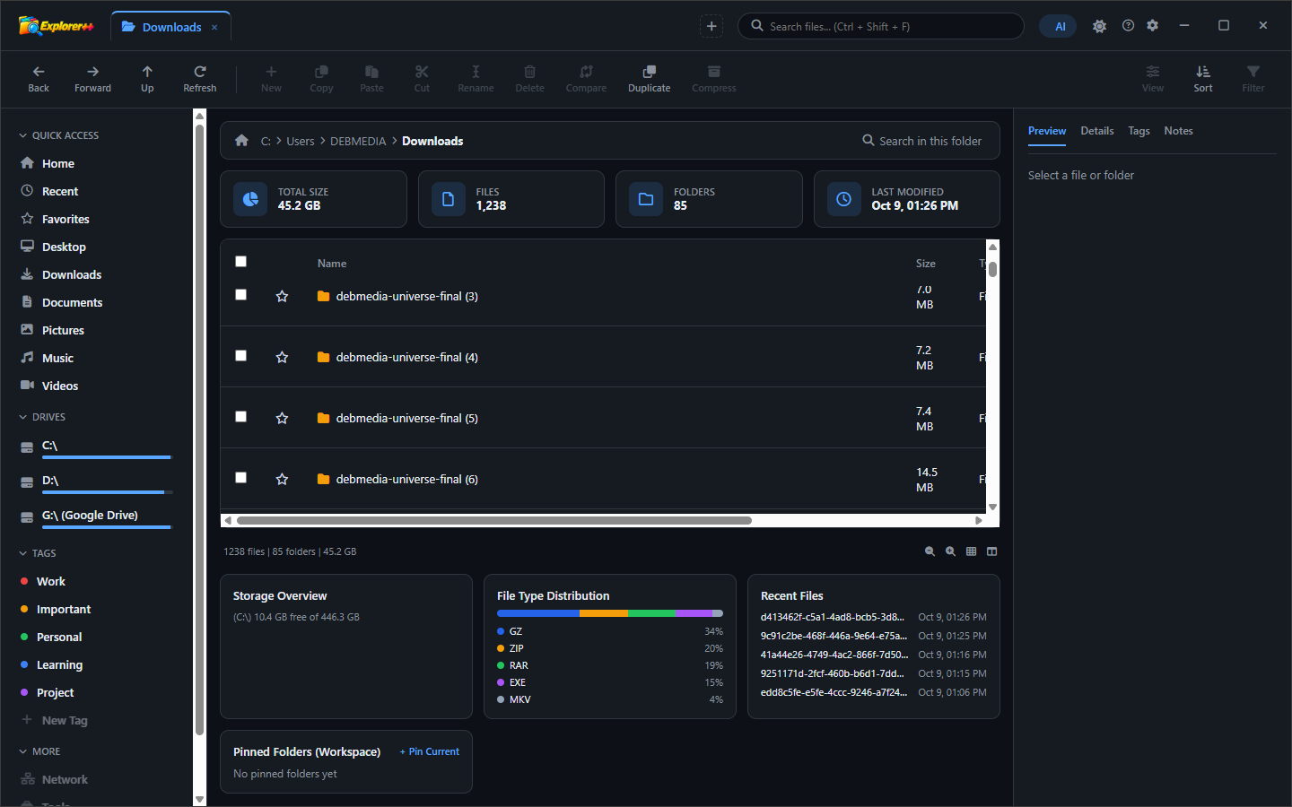The image size is (1292, 807).
Task: Go back using the Back arrow
Action: coord(39,79)
